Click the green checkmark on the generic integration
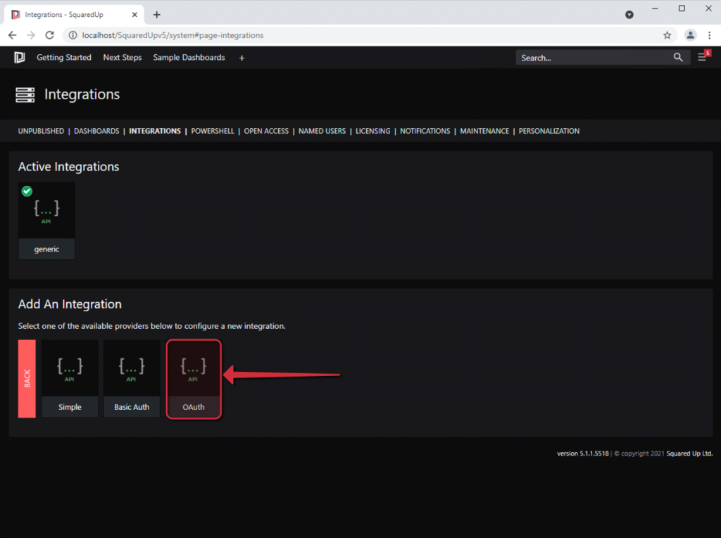 tap(27, 191)
